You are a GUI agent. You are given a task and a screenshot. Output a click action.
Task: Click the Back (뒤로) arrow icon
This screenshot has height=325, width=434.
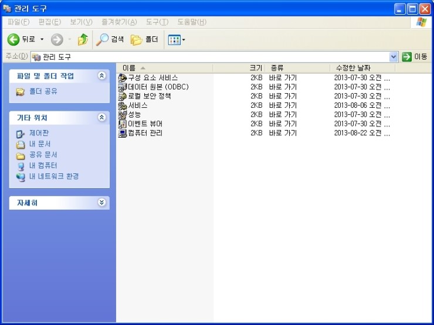pos(13,39)
